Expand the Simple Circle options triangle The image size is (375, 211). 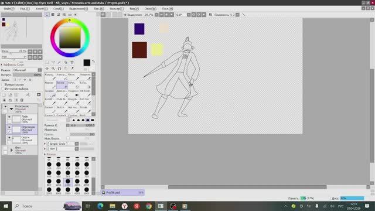pos(45,144)
